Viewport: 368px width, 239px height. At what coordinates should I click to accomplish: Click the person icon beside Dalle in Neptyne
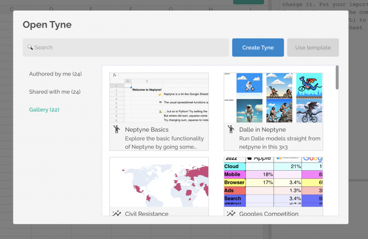[231, 130]
